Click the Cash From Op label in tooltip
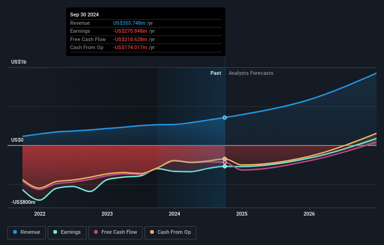Screen dimensions: 384x245 coord(87,48)
